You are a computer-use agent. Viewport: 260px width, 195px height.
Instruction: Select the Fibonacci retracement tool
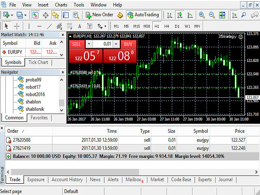[69, 26]
